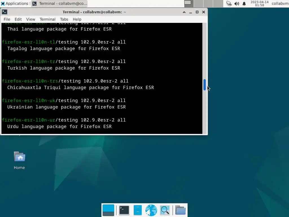Click the Chicahuaxtla Triqui package line
Screen dimensions: 289x217
[x=80, y=88]
